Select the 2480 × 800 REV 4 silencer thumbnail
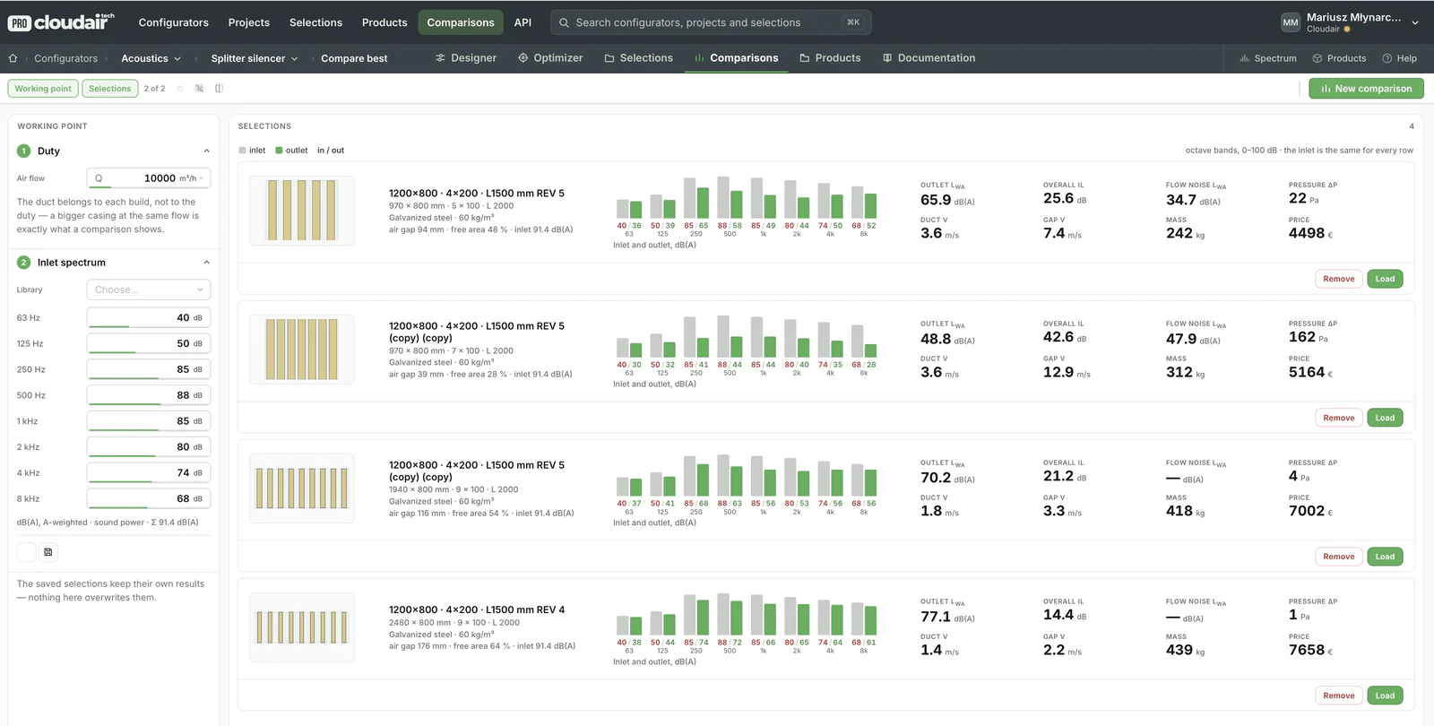1434x726 pixels. pos(302,627)
